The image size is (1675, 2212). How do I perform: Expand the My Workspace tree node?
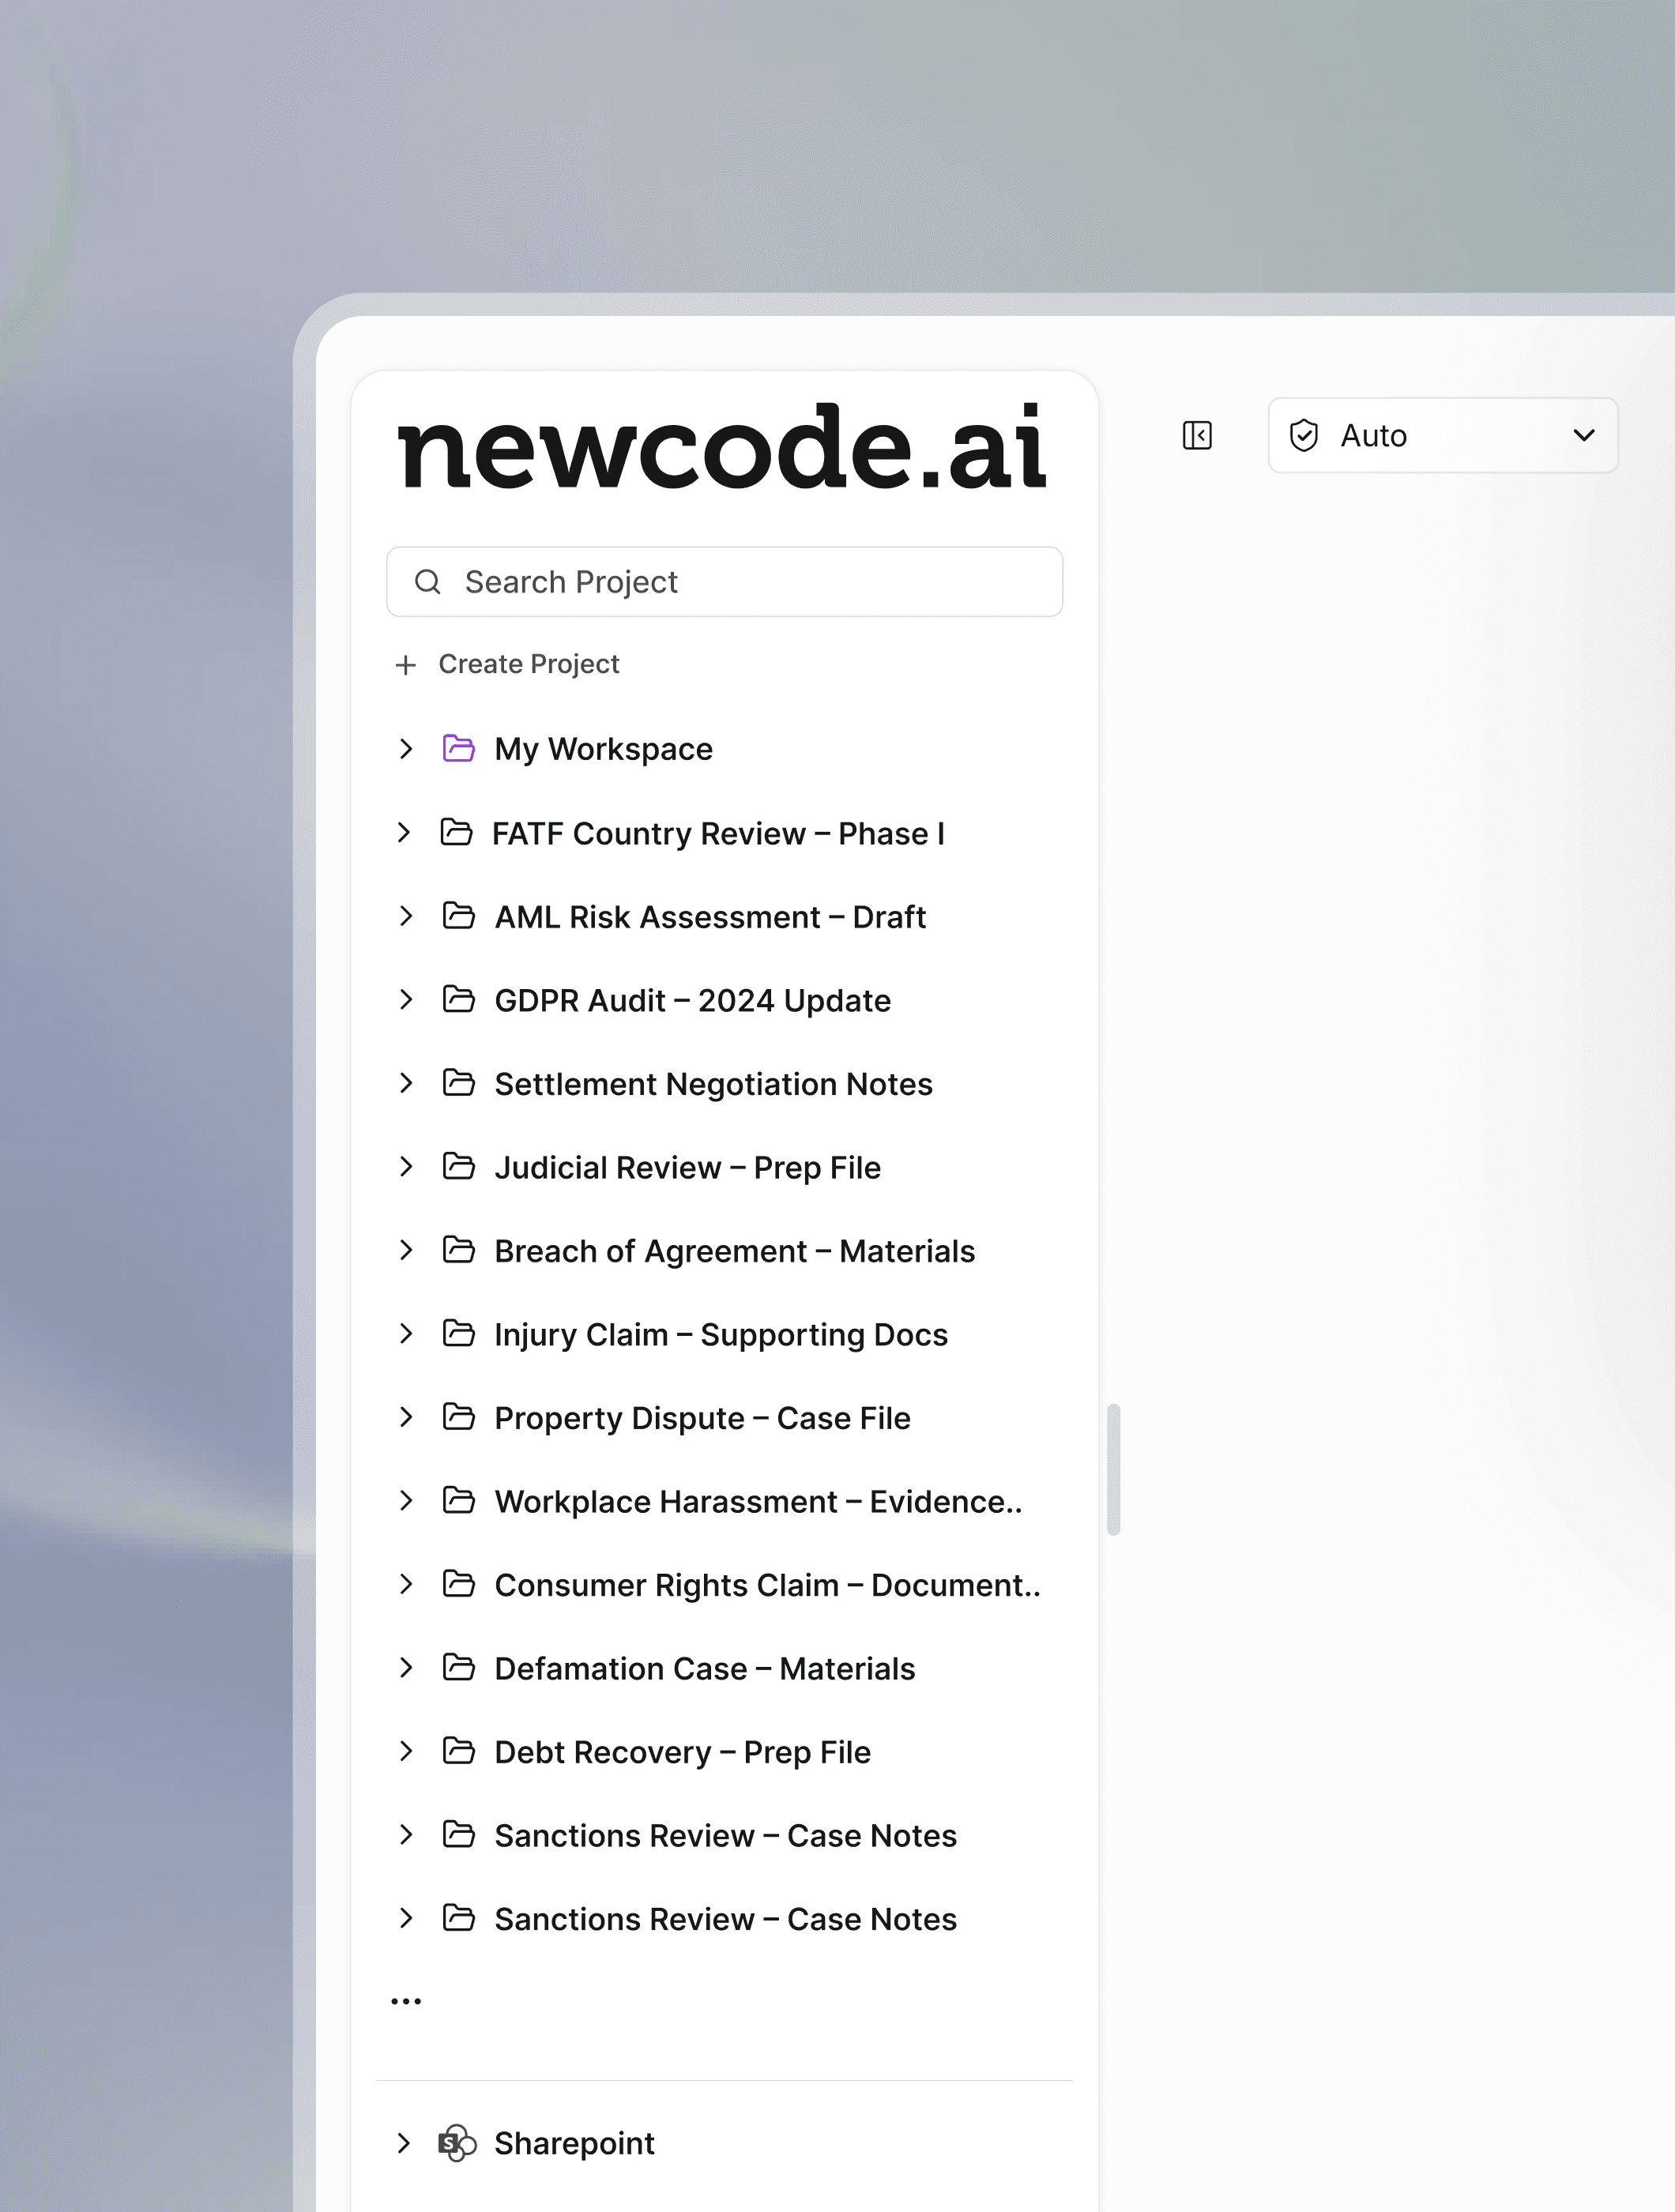(405, 748)
